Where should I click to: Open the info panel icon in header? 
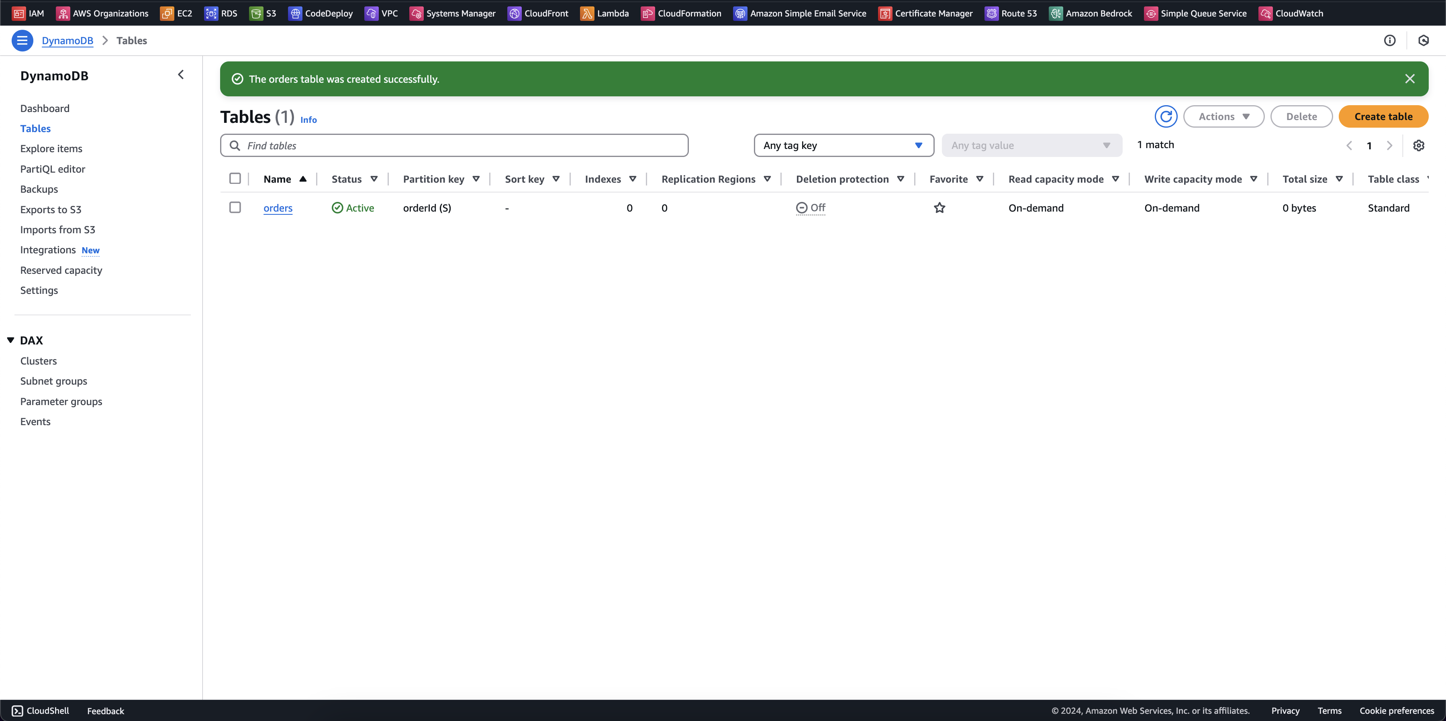[1390, 41]
